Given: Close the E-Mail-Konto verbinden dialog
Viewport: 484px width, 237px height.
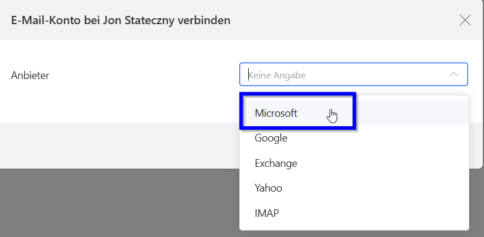Looking at the screenshot, I should [x=465, y=20].
